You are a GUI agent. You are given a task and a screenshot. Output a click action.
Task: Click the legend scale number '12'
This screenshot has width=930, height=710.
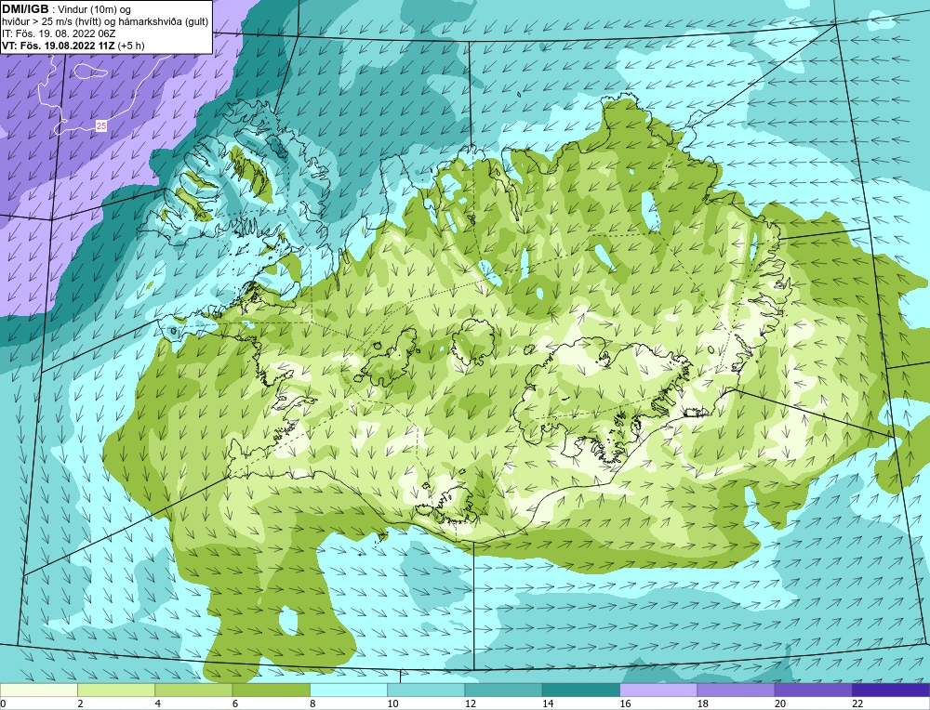471,703
